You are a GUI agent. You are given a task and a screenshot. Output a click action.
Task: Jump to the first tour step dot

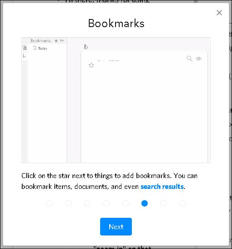coord(49,203)
